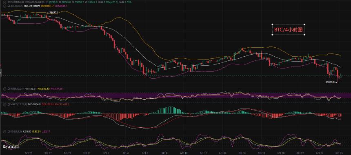Click the 70077.1 high price marker
The width and height of the screenshot is (351, 155).
tap(54, 13)
